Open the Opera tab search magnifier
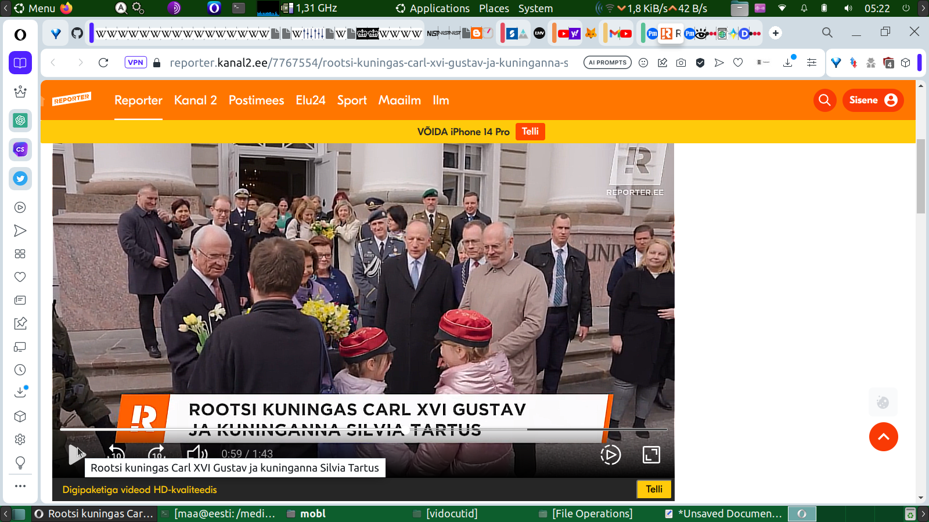This screenshot has width=929, height=522. (827, 32)
